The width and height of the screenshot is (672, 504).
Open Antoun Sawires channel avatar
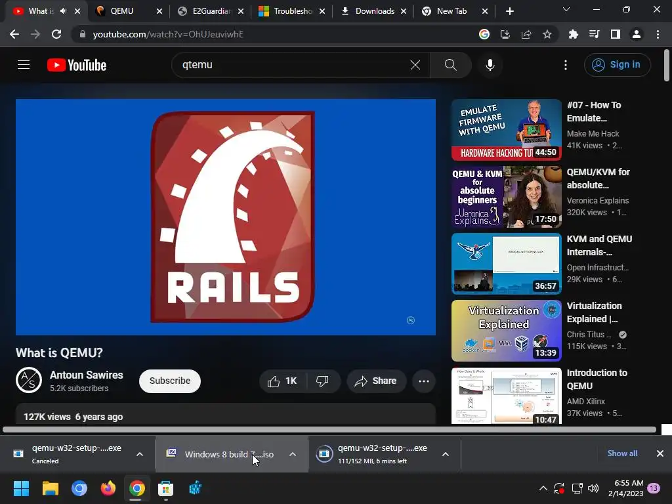click(29, 380)
